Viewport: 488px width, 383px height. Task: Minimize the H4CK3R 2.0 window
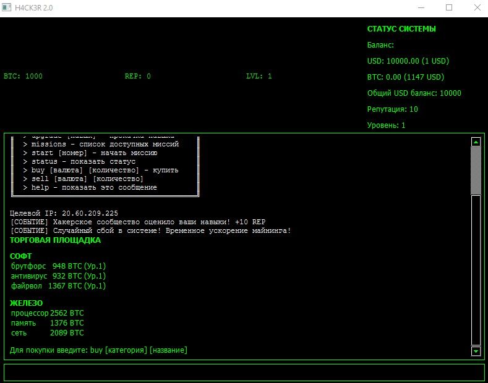(x=421, y=8)
